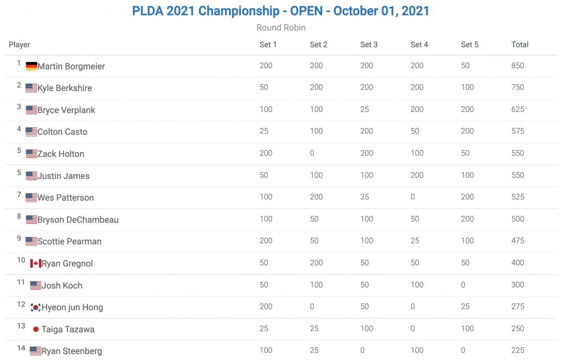
Task: Click the German flag beside Martin Borgmeier
Action: 31,66
